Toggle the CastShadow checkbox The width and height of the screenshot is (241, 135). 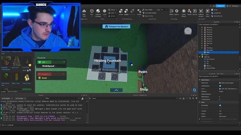220,86
